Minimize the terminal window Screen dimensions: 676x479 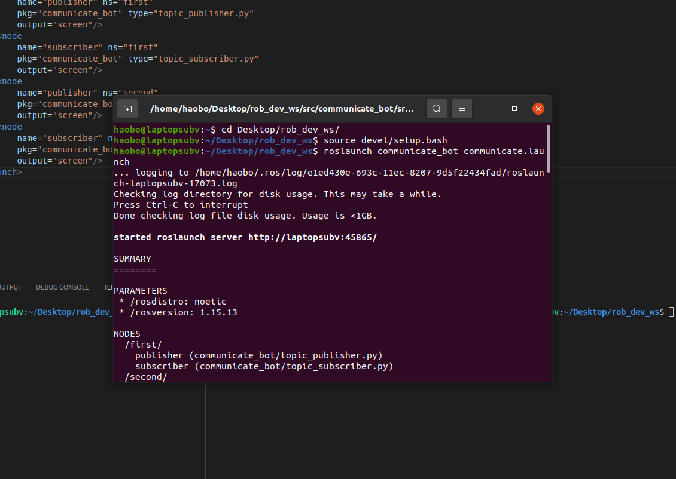pyautogui.click(x=490, y=109)
